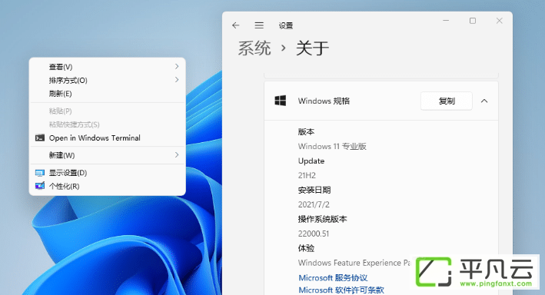Click the Windows Terminal icon in context menu

[40, 138]
